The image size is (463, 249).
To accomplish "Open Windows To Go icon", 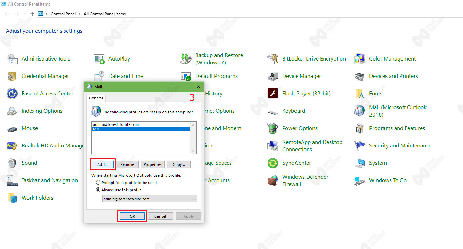I will [360, 180].
